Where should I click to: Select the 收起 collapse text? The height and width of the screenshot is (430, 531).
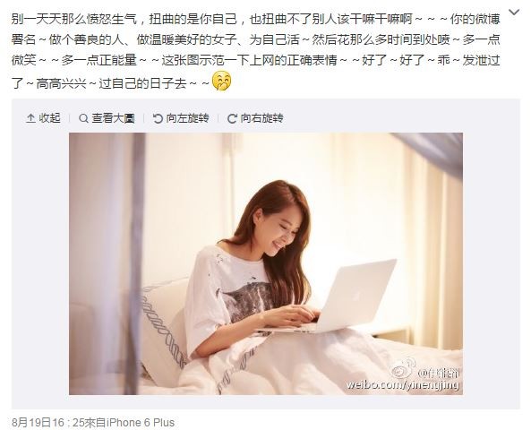pyautogui.click(x=50, y=118)
